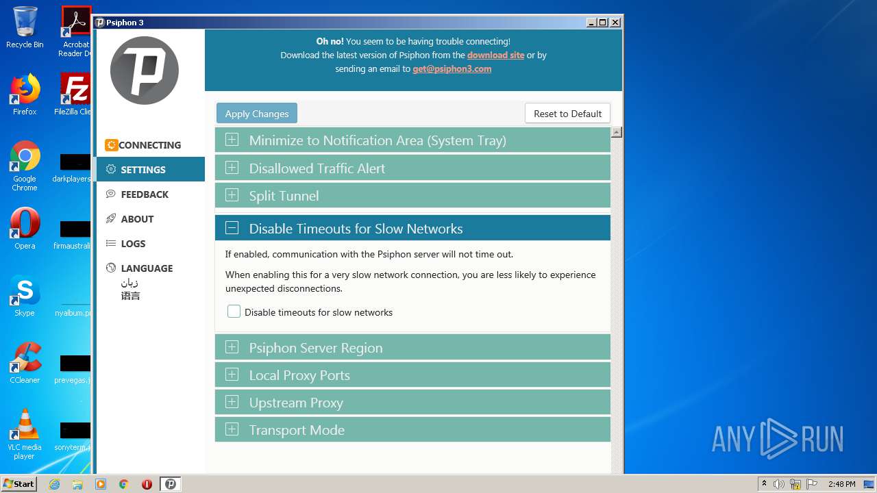
Task: Click the Psiphon logo in the sidebar
Action: click(145, 71)
